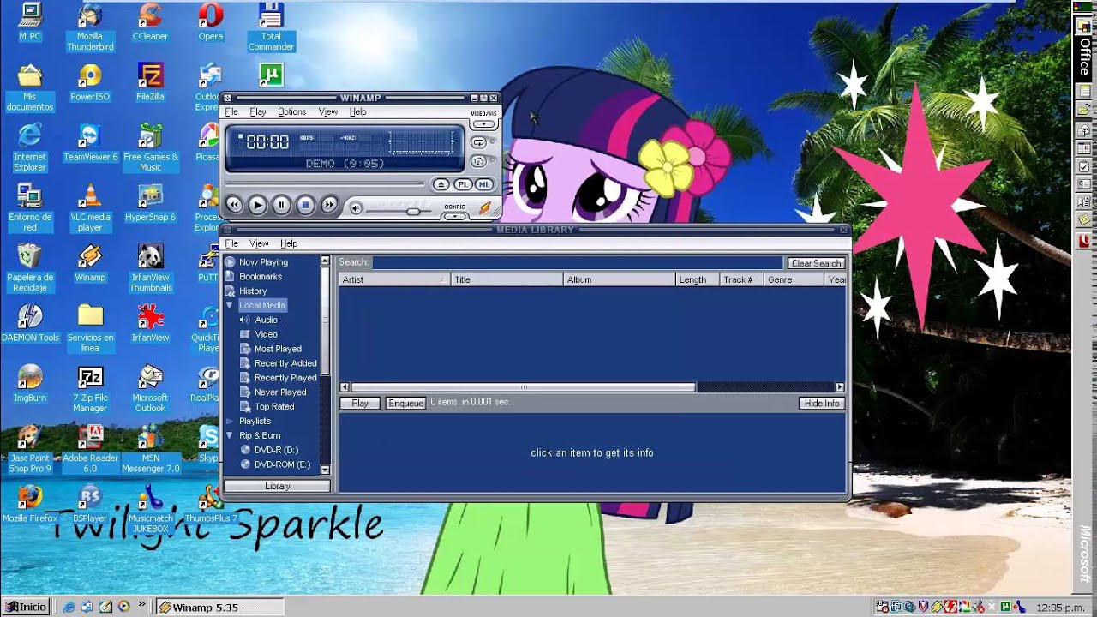1097x617 pixels.
Task: Mute using Winamp speaker icon
Action: (356, 207)
